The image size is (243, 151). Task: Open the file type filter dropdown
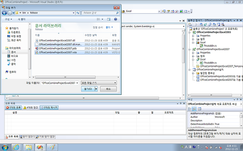tap(115, 83)
